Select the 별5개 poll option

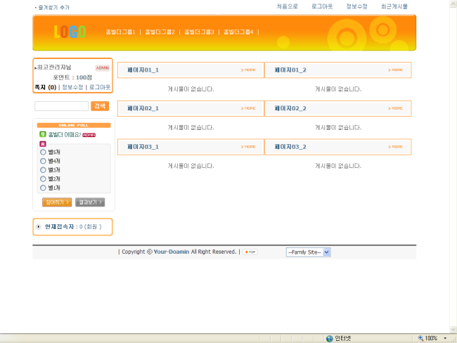[43, 153]
